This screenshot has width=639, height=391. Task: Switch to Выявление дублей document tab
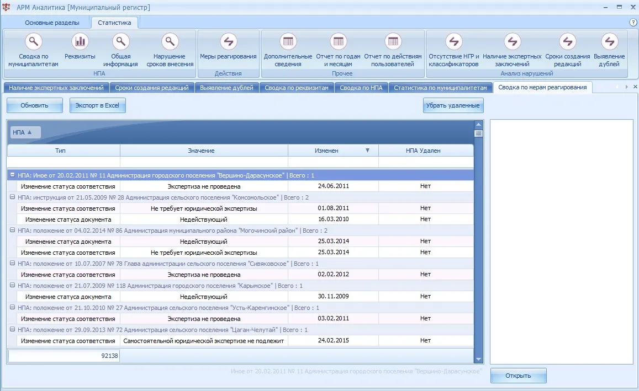tap(226, 88)
